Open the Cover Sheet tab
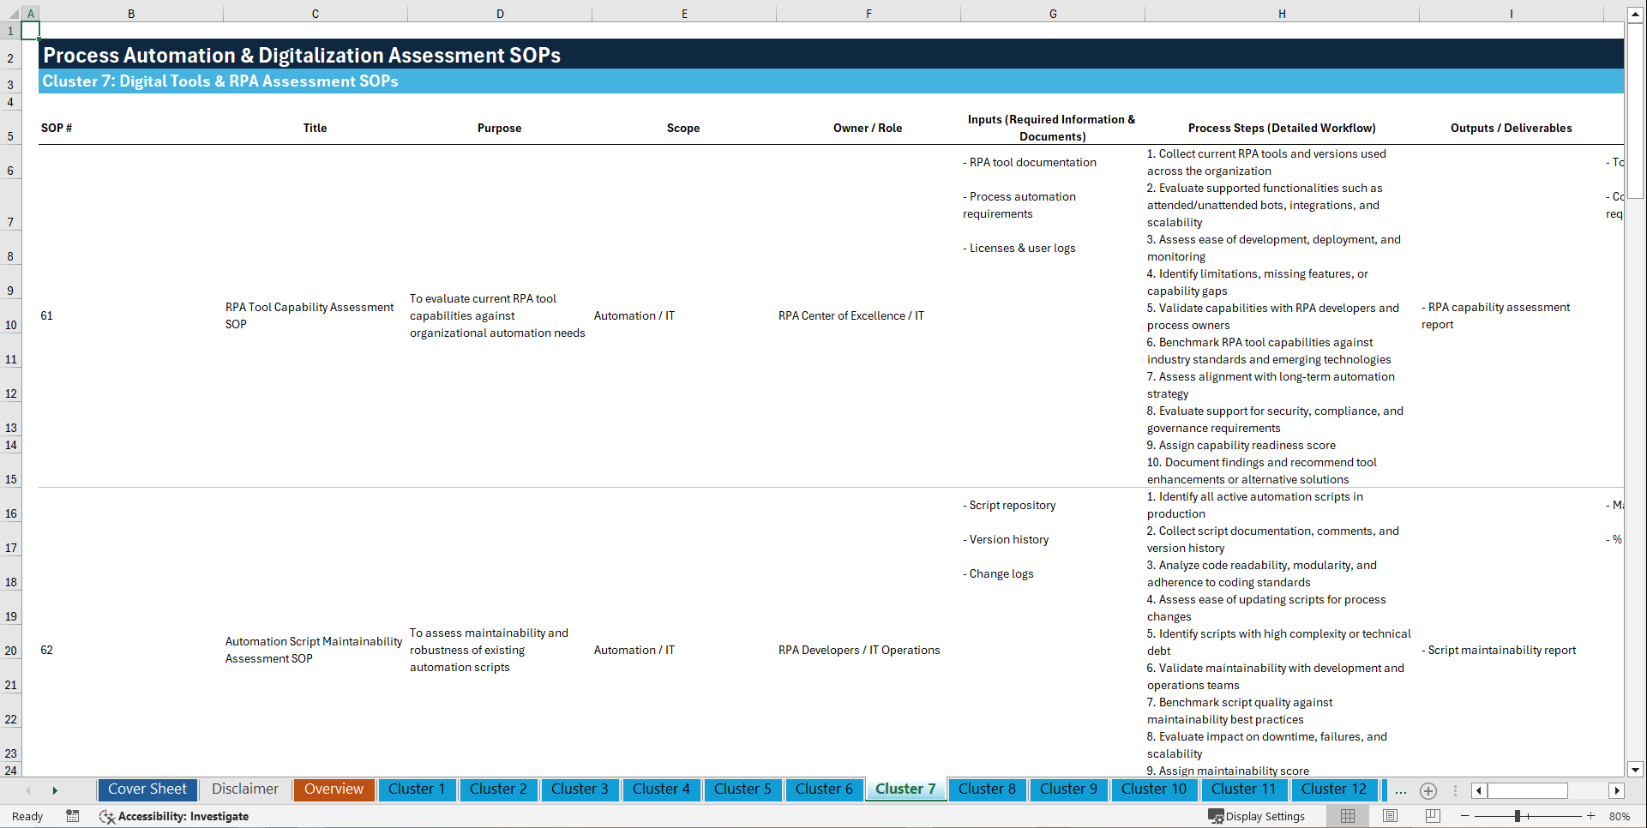 (147, 789)
